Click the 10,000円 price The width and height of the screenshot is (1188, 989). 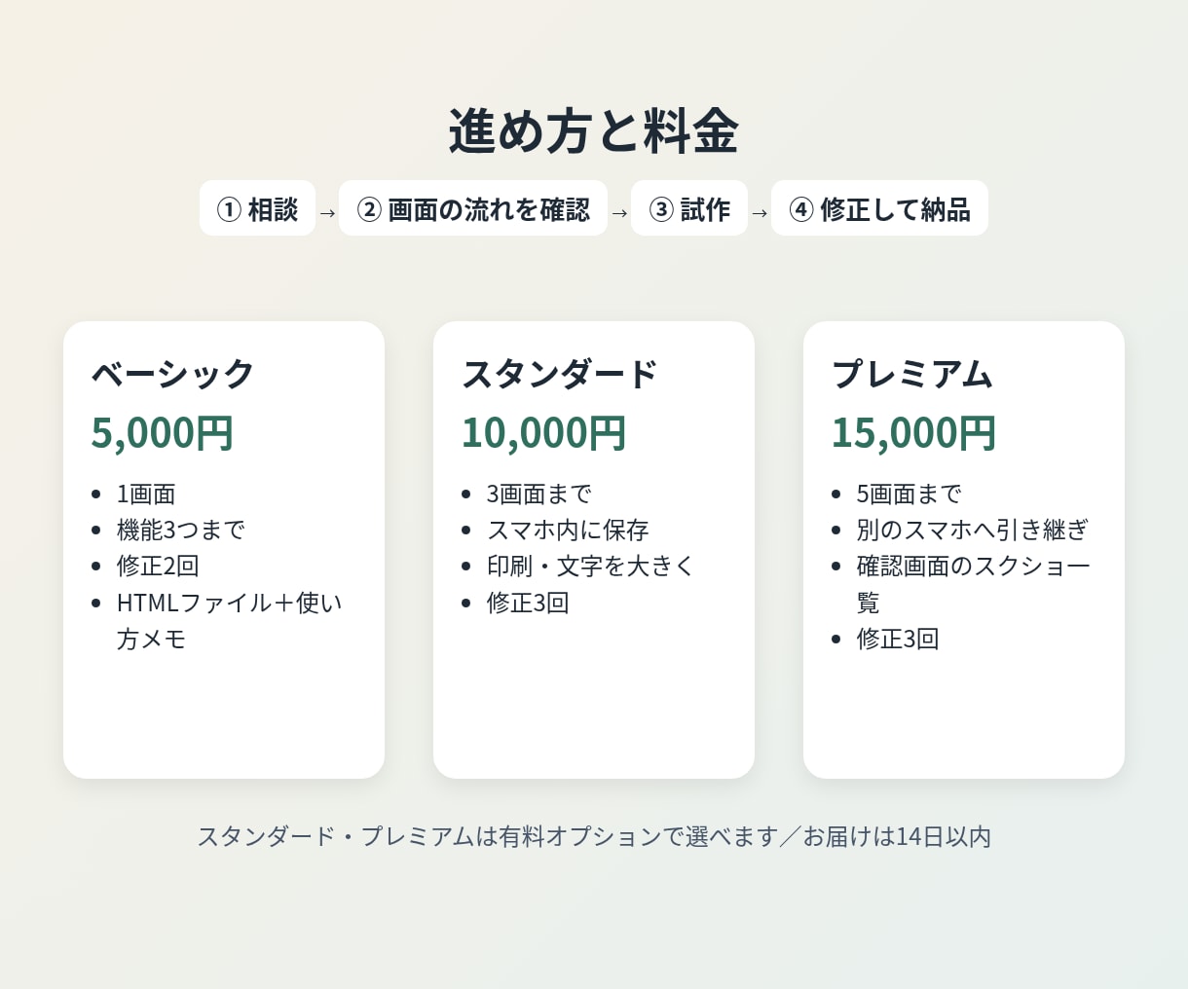click(x=543, y=433)
